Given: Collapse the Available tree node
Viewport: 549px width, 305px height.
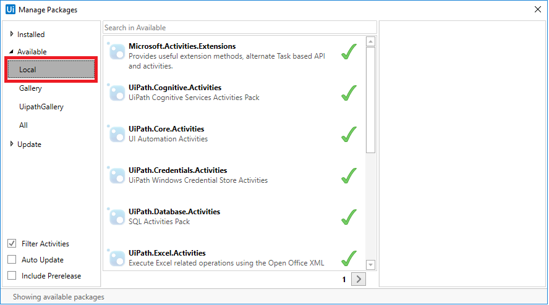Looking at the screenshot, I should 12,52.
